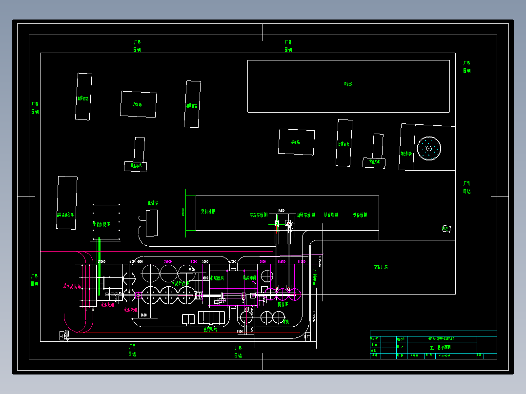Click the 砂岩堆棚 label
The image size is (526, 394).
click(x=331, y=215)
